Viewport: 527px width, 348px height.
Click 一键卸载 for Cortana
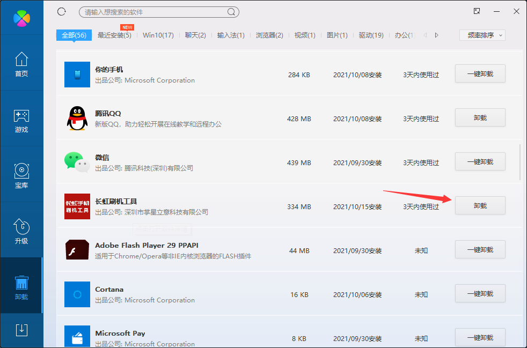[x=480, y=294]
